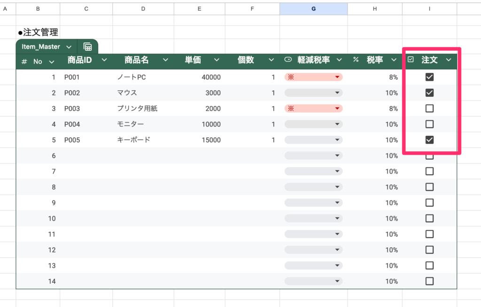Click the checkbox type icon in 注文 header
Viewport: 481px width, 307px height.
click(411, 60)
